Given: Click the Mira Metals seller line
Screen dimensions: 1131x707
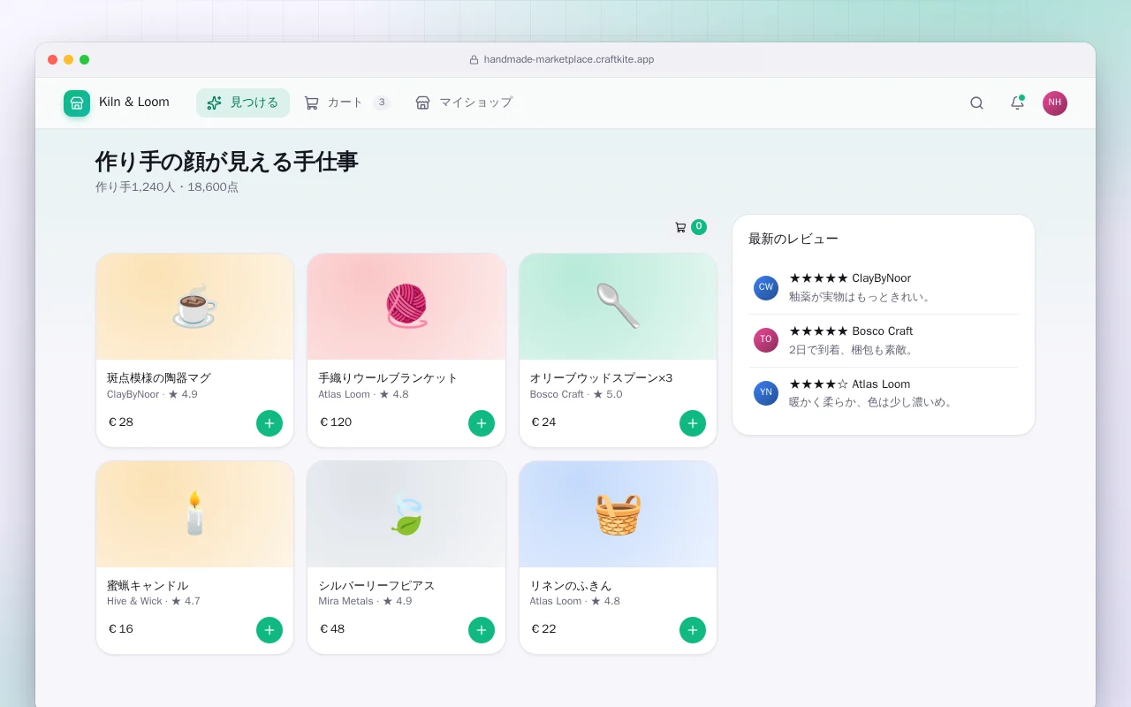Looking at the screenshot, I should tap(365, 601).
